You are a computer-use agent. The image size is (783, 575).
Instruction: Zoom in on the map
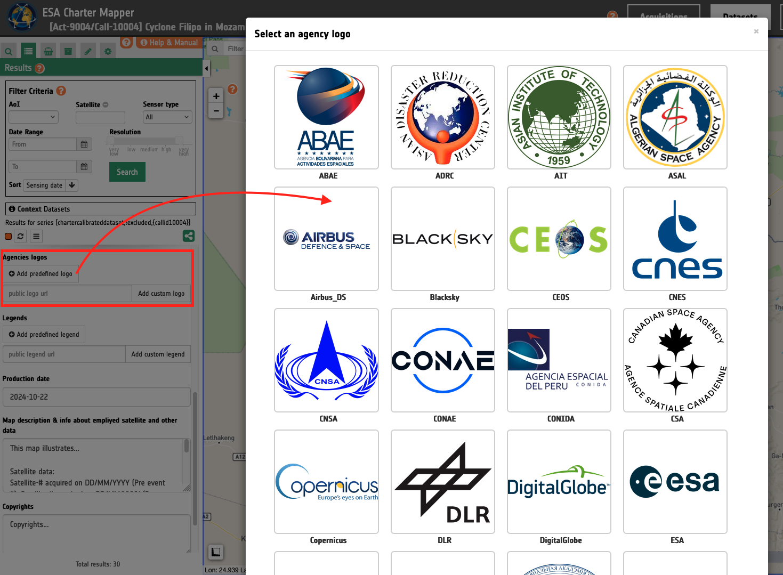[x=216, y=96]
